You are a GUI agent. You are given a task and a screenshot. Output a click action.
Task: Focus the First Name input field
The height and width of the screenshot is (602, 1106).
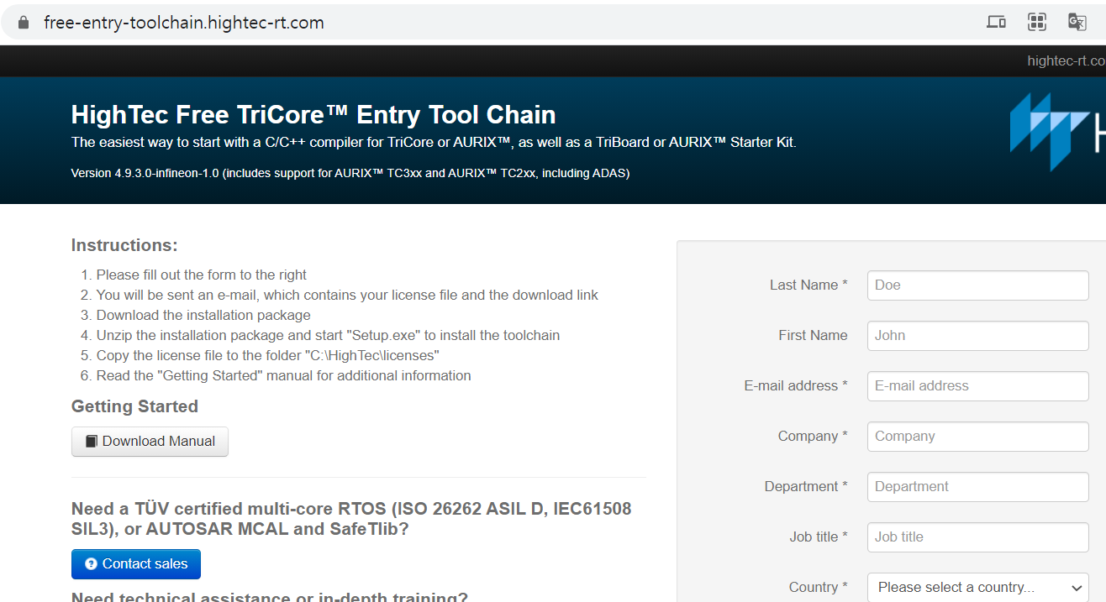(x=978, y=336)
